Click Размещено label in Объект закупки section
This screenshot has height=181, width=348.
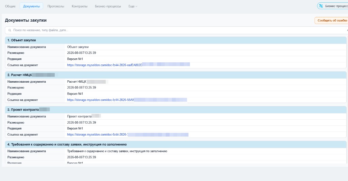tap(16, 53)
